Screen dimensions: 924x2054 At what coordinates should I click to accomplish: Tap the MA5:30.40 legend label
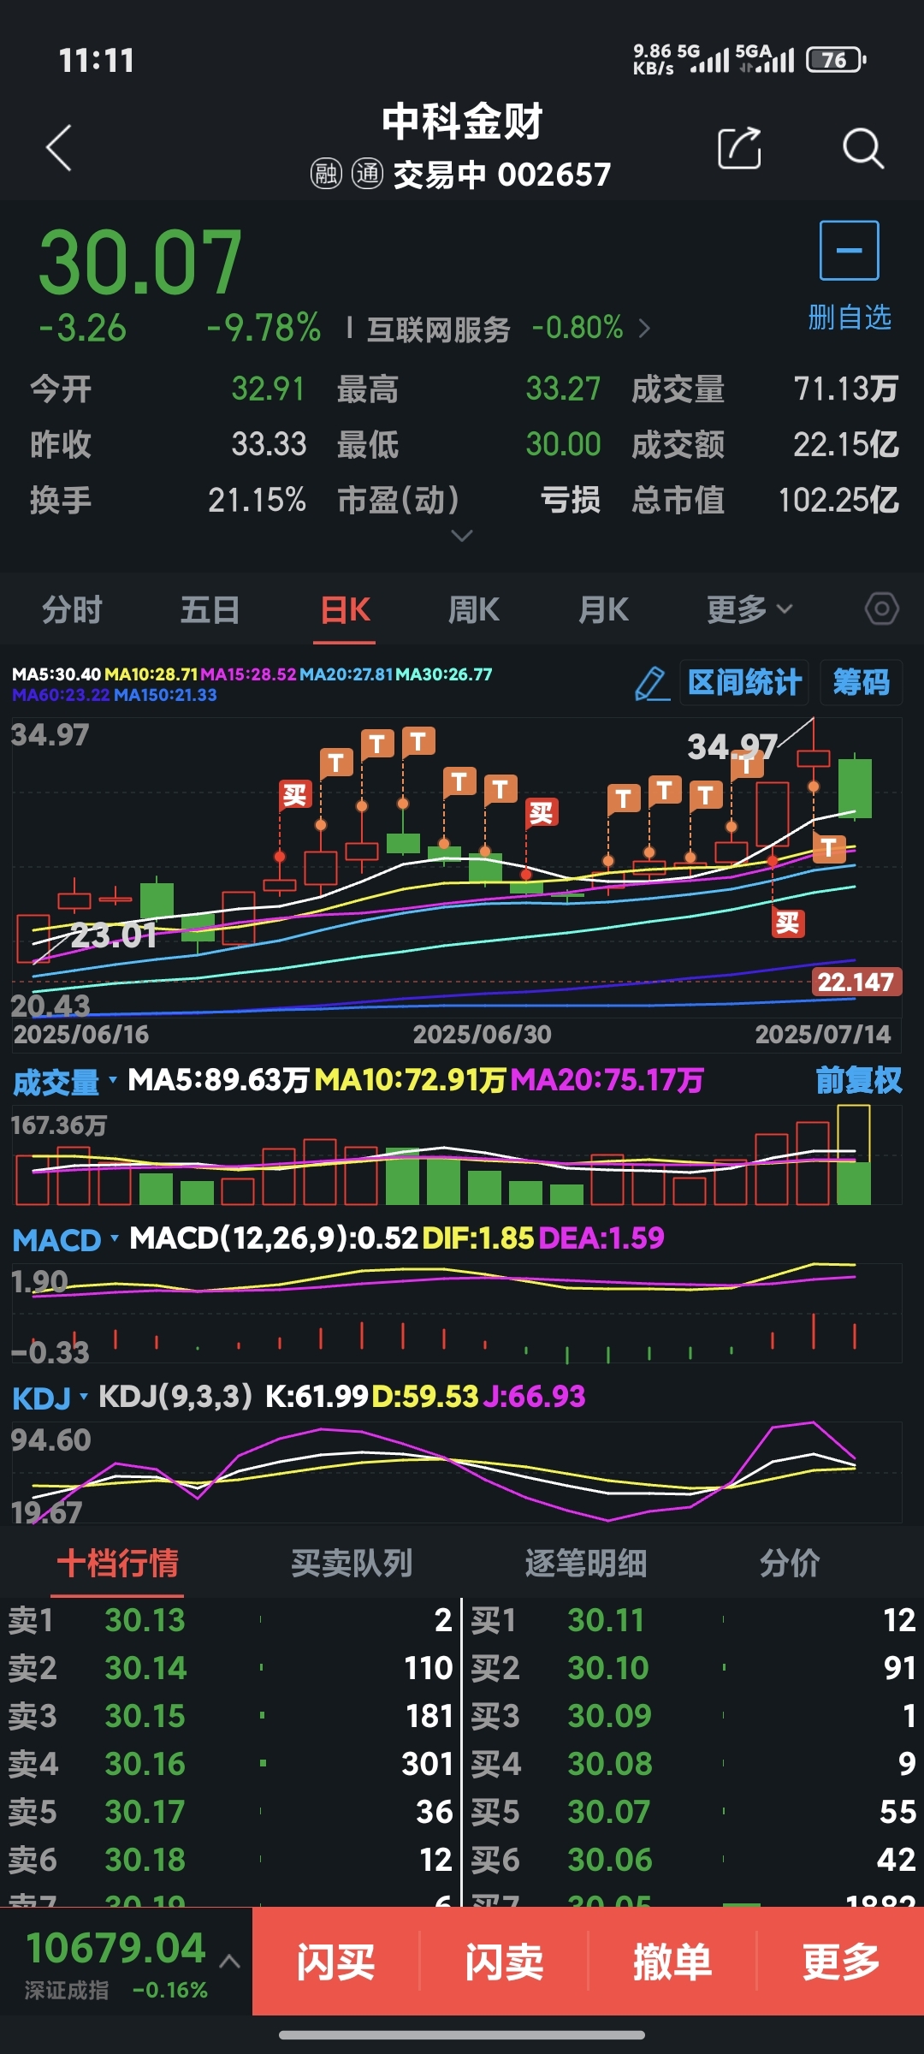tap(56, 674)
